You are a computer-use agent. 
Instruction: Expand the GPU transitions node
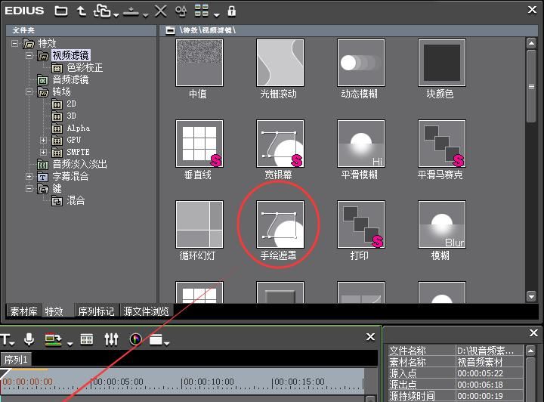click(x=43, y=140)
